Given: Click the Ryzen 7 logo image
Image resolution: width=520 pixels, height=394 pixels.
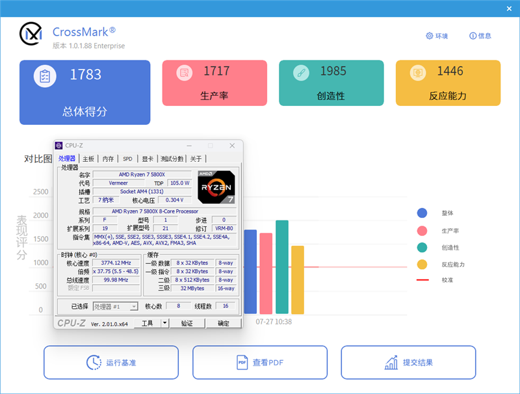Looking at the screenshot, I should tap(216, 187).
